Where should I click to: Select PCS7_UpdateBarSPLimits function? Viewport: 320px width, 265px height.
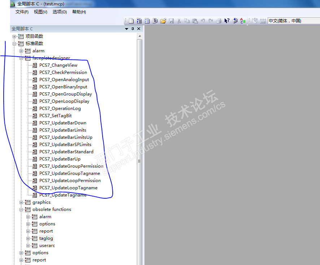[65, 145]
